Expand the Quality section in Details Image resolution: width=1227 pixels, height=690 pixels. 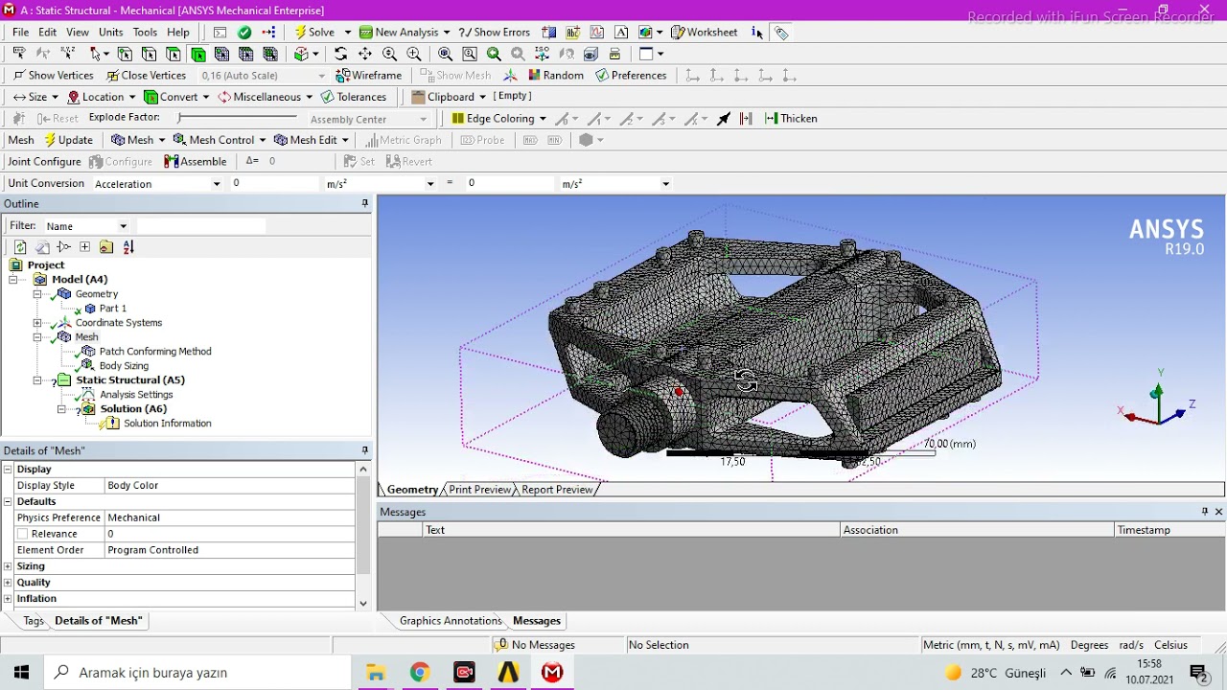tap(8, 583)
